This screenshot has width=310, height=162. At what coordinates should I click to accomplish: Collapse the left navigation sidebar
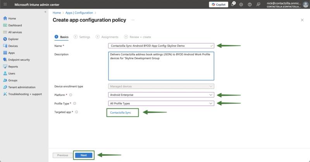point(45,12)
